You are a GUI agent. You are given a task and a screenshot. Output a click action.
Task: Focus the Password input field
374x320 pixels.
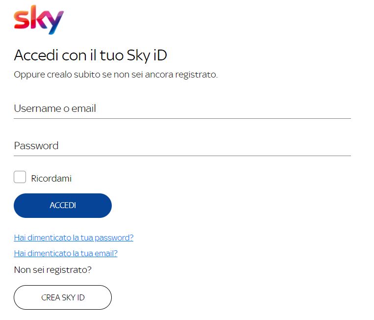pyautogui.click(x=182, y=146)
